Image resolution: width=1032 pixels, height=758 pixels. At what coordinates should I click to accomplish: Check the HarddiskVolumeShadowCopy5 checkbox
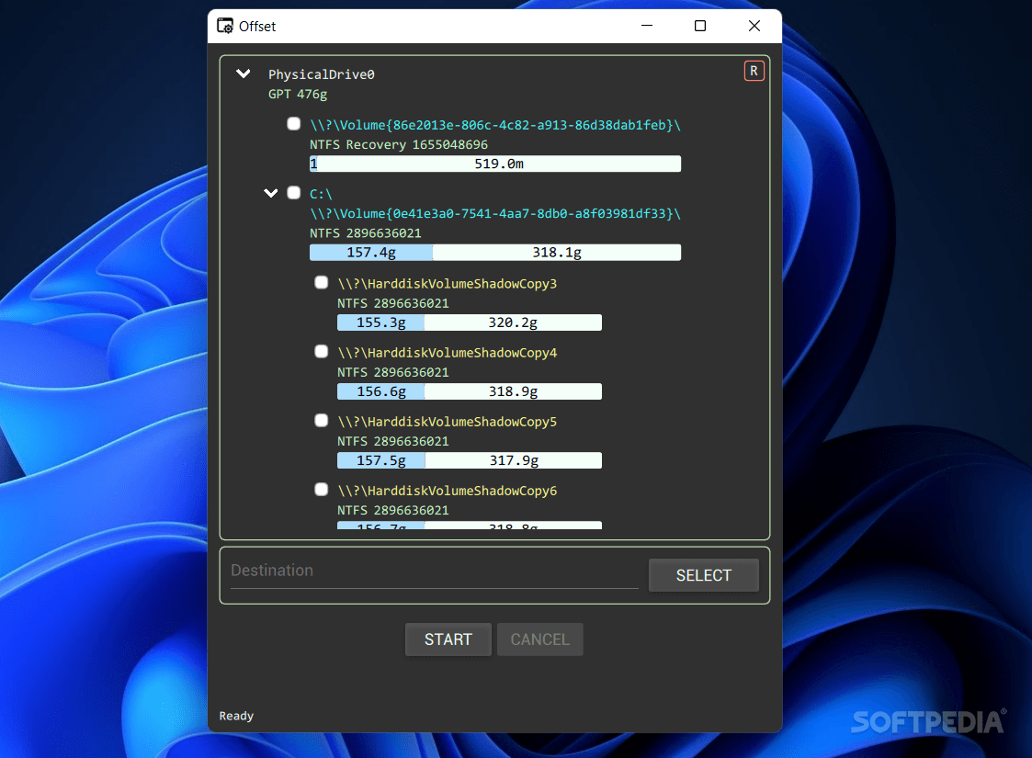pos(321,420)
